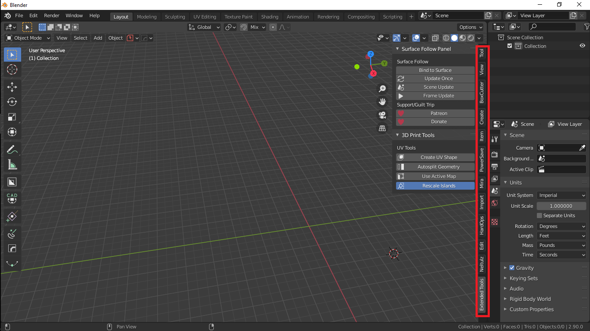Click the Bind to Surface button
The image size is (590, 331).
(435, 70)
